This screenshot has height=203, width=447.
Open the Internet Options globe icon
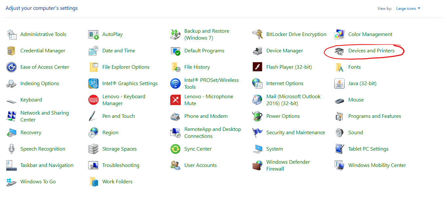257,83
